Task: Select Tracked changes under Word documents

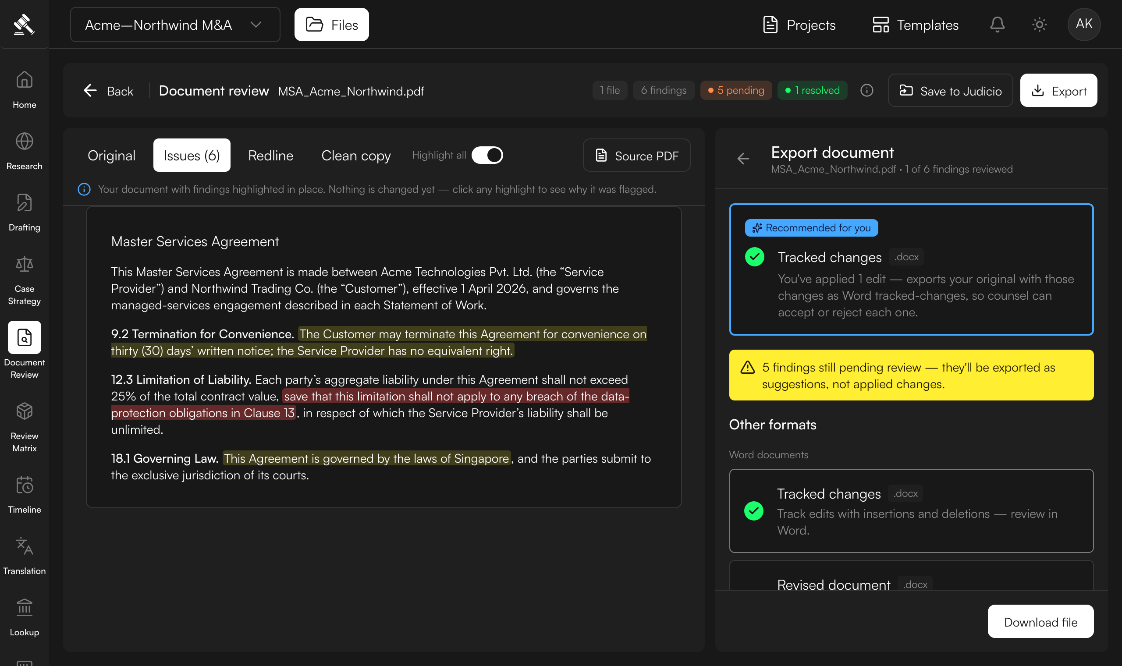Action: [911, 511]
